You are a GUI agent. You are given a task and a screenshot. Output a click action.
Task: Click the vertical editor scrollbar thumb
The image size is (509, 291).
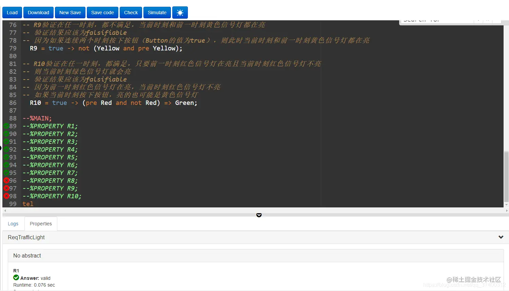coord(506,176)
